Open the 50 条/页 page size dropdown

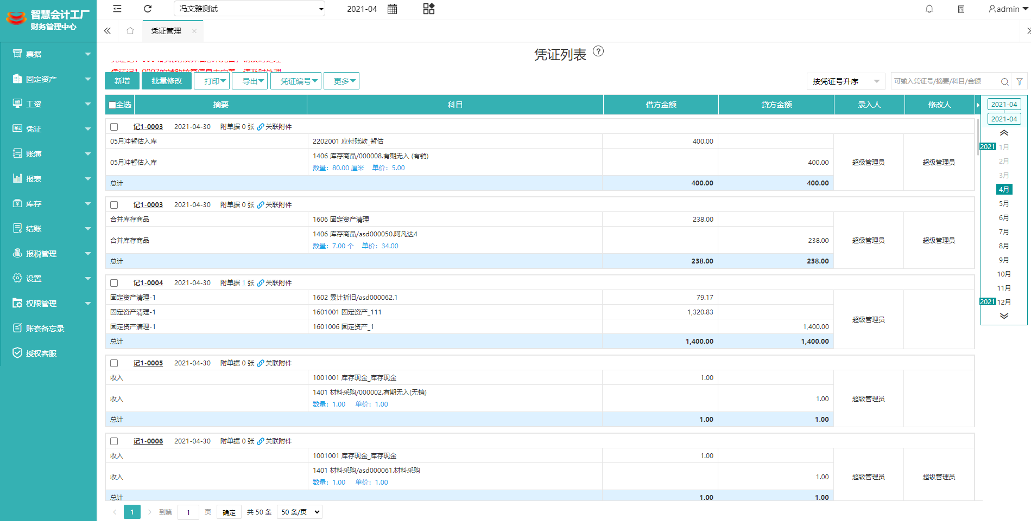pyautogui.click(x=300, y=512)
